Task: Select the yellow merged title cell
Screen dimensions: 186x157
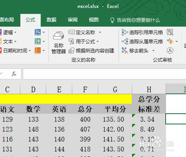Action: (x=66, y=99)
